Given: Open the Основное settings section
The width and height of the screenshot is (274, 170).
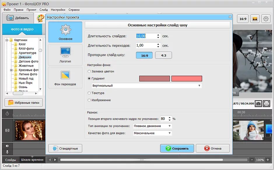Looking at the screenshot, I should click(65, 32).
